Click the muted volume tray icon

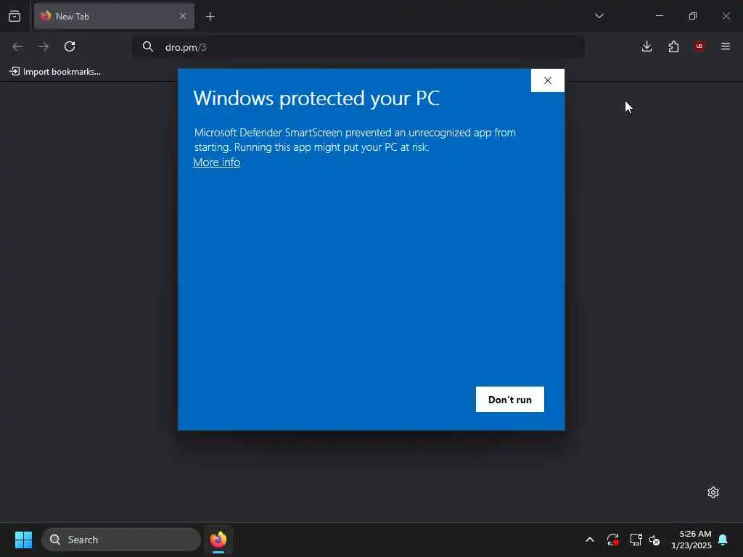(654, 540)
